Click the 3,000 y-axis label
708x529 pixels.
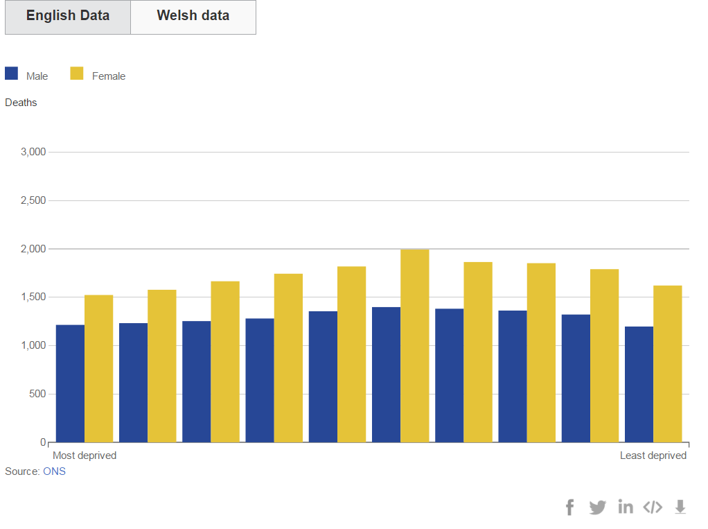[x=33, y=152]
